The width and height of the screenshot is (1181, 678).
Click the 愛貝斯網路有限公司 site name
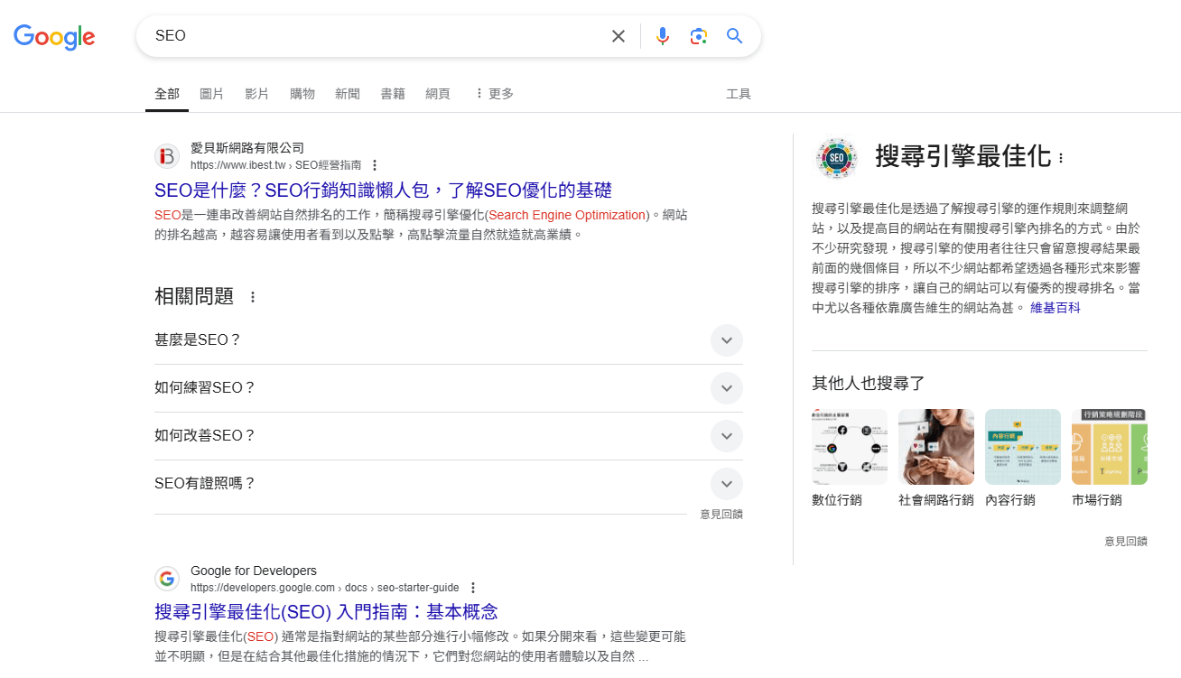click(247, 148)
